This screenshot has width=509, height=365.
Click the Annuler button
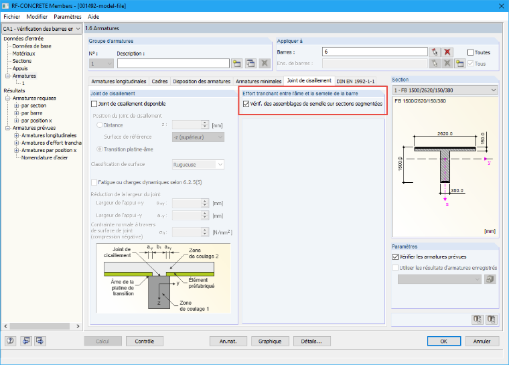coord(482,342)
